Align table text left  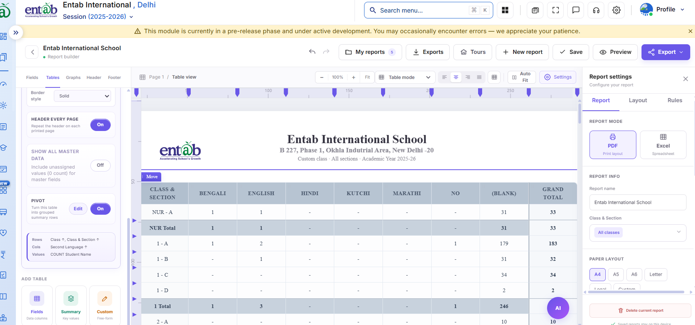point(445,77)
